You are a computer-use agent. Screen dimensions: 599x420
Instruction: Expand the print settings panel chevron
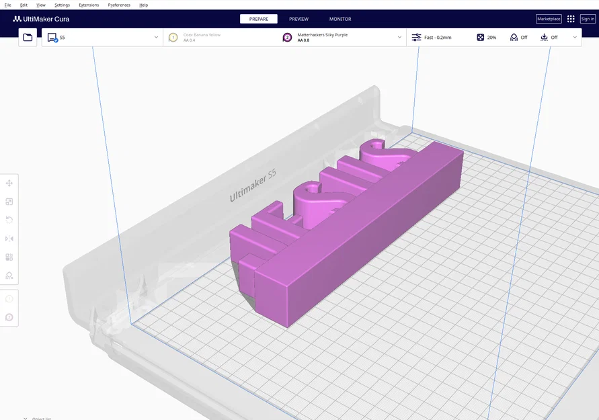pos(575,38)
